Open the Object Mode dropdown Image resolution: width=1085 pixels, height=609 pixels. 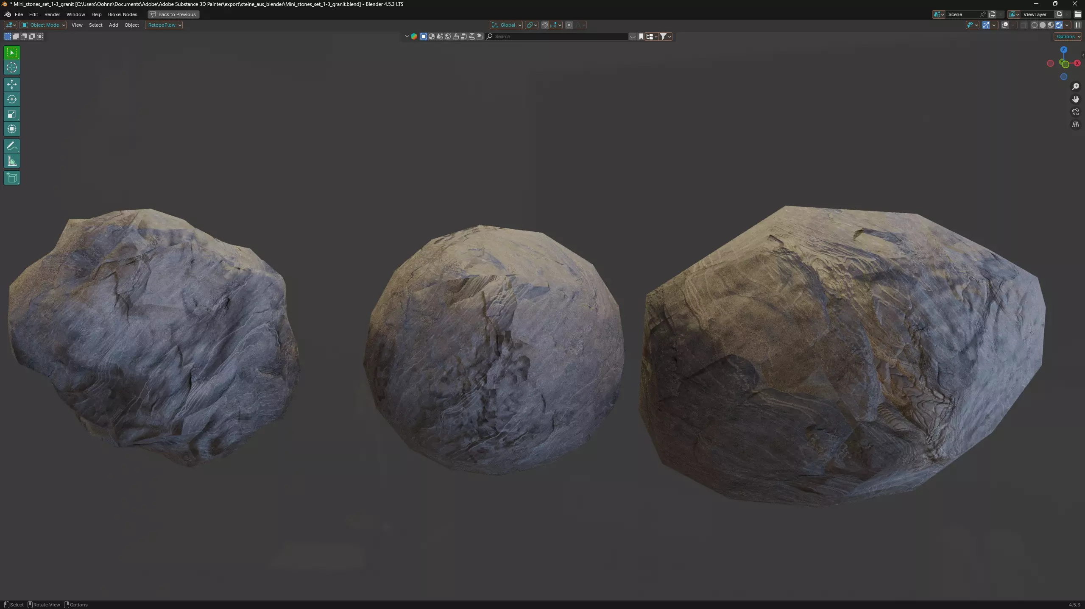pyautogui.click(x=44, y=25)
